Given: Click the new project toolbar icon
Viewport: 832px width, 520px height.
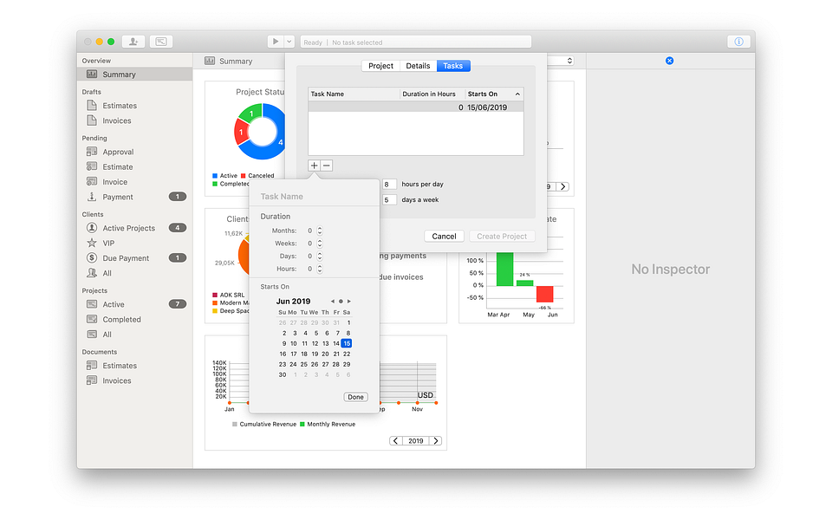Looking at the screenshot, I should point(161,42).
